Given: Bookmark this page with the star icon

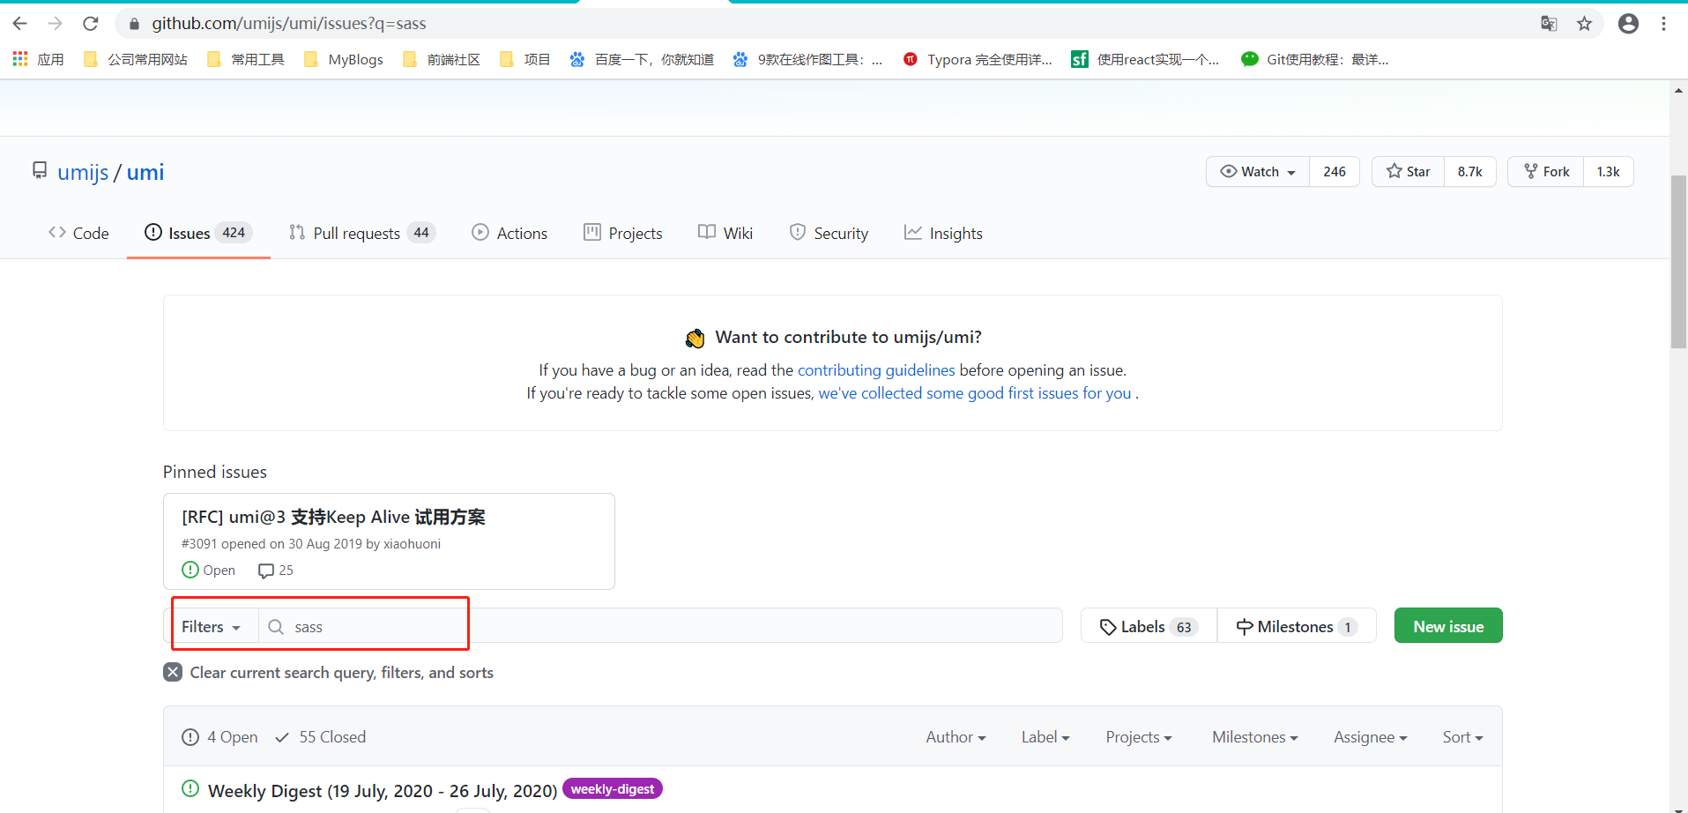Looking at the screenshot, I should [1584, 24].
